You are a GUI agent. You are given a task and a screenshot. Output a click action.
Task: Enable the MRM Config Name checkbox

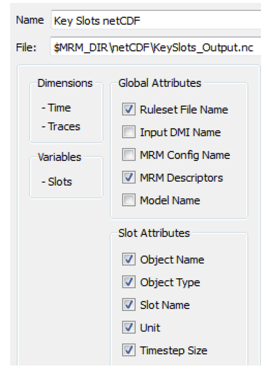pyautogui.click(x=128, y=155)
